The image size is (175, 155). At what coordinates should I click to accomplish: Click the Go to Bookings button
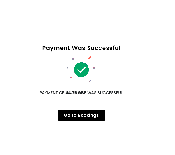point(81,115)
